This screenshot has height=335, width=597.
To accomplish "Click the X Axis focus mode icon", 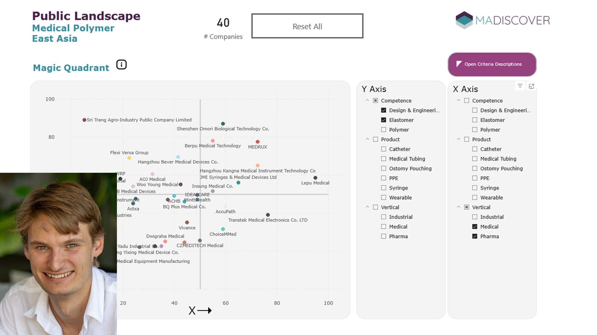I will point(531,86).
